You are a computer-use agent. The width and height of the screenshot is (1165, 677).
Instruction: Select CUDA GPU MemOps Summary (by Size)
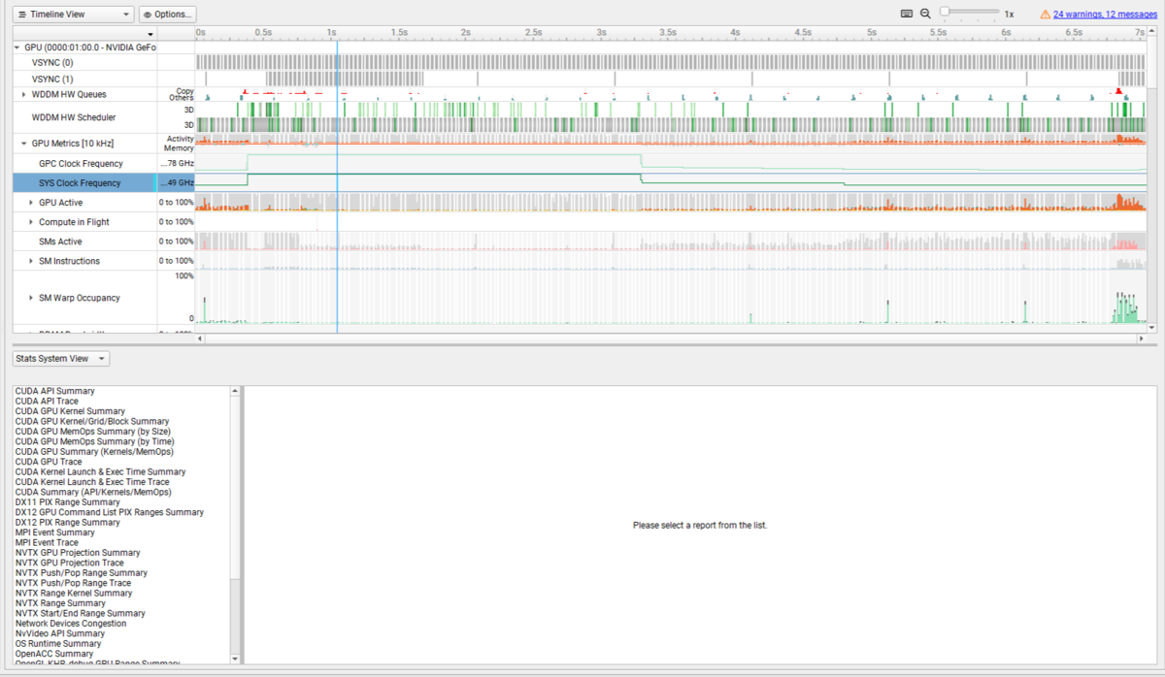(94, 432)
